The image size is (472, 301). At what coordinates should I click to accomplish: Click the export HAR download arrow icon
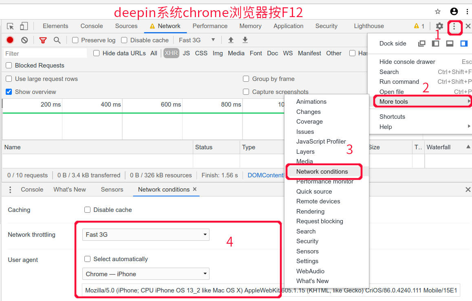(245, 40)
